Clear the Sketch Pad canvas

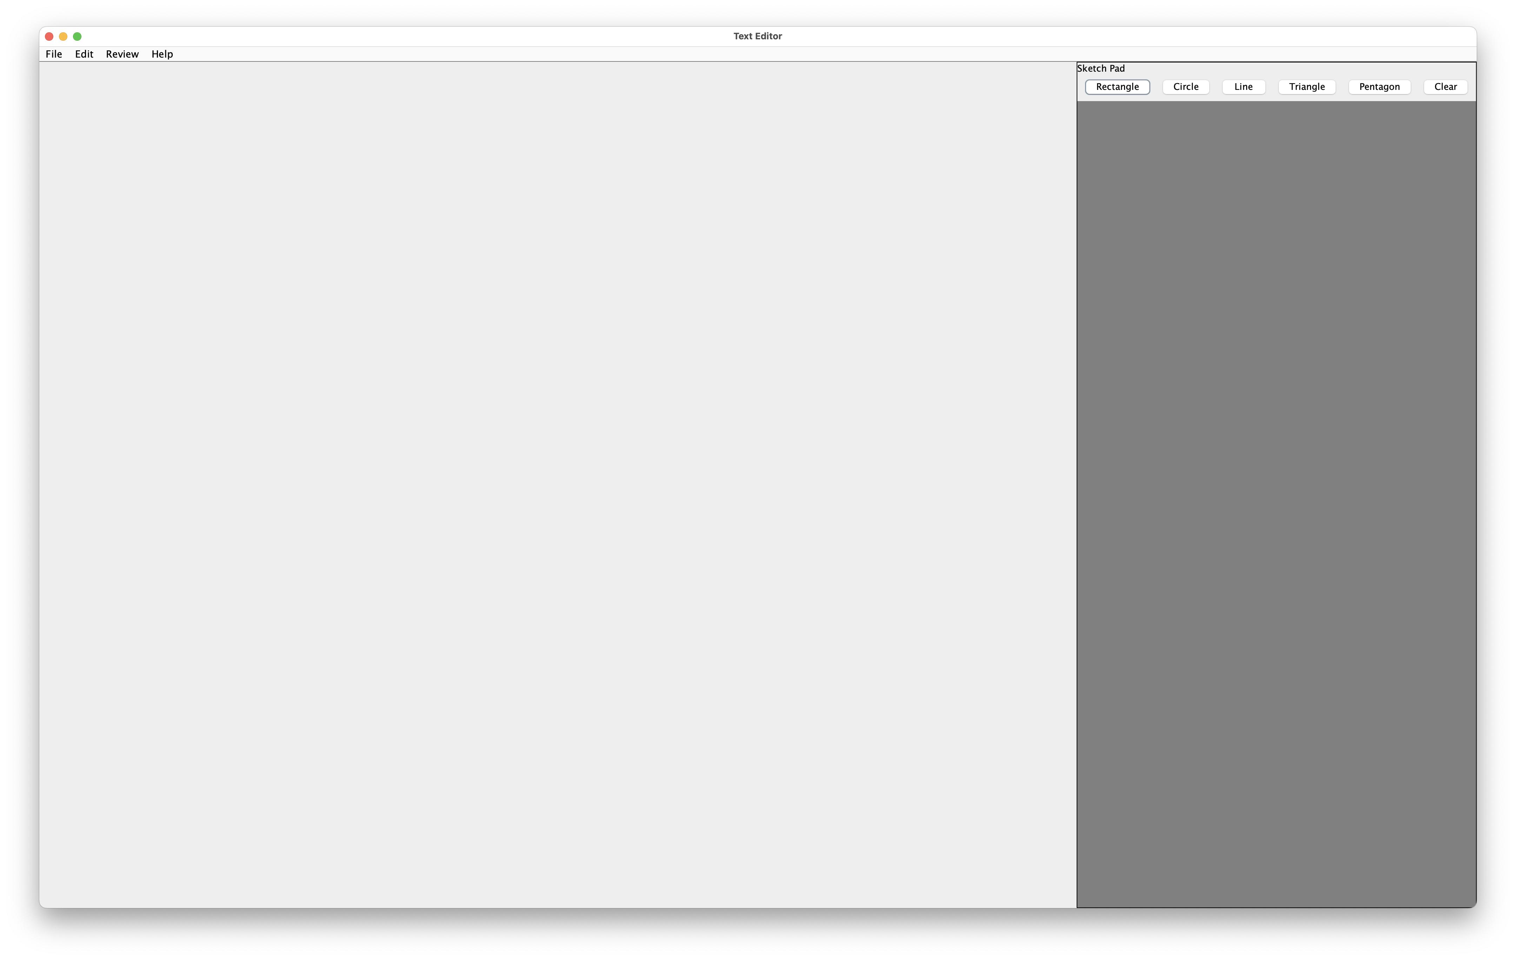[1445, 86]
